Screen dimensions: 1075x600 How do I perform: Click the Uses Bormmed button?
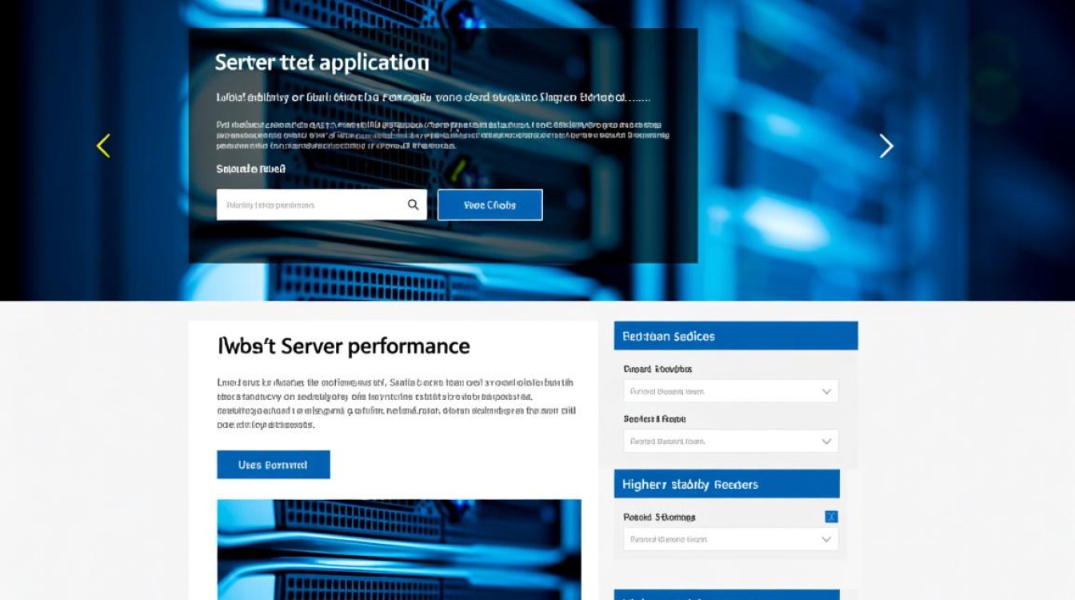pyautogui.click(x=273, y=465)
